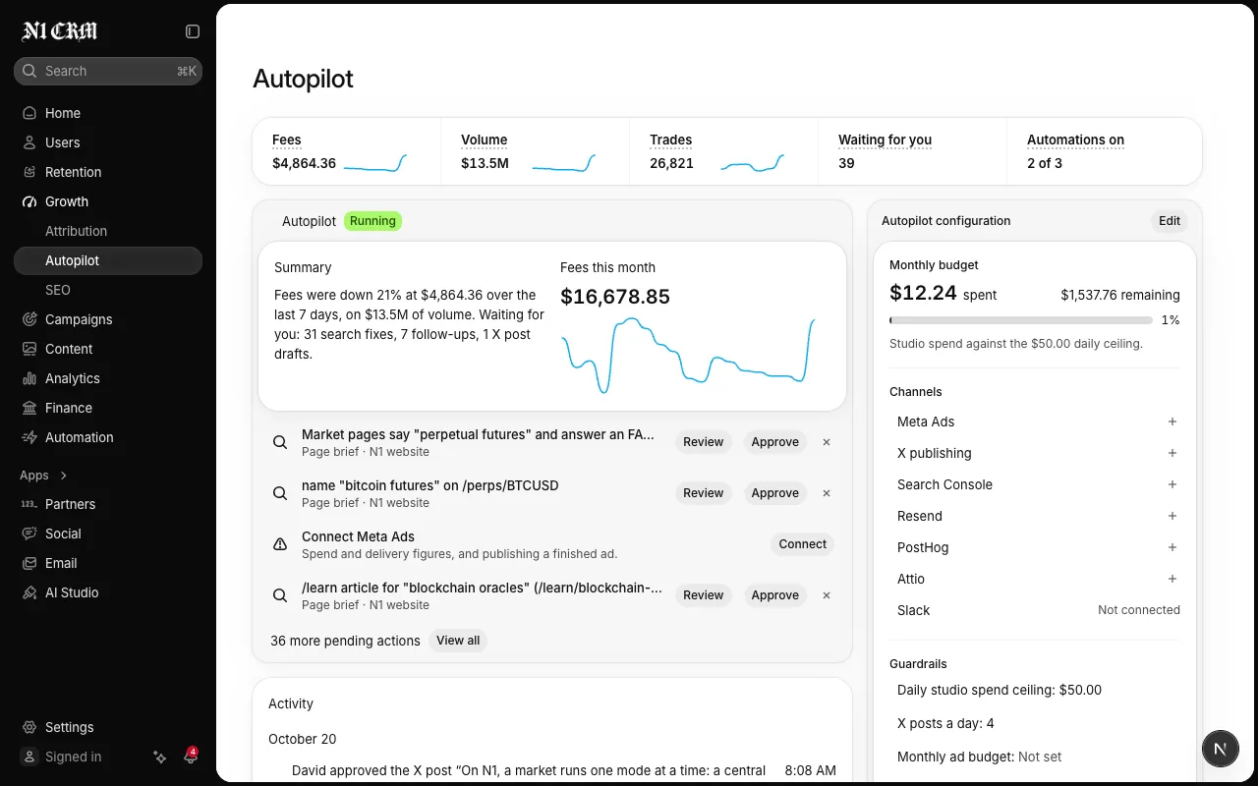The height and width of the screenshot is (786, 1258).
Task: Add the Attio channel via plus
Action: point(1172,579)
